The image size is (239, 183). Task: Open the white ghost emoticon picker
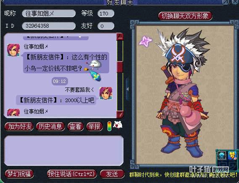[x=118, y=125]
